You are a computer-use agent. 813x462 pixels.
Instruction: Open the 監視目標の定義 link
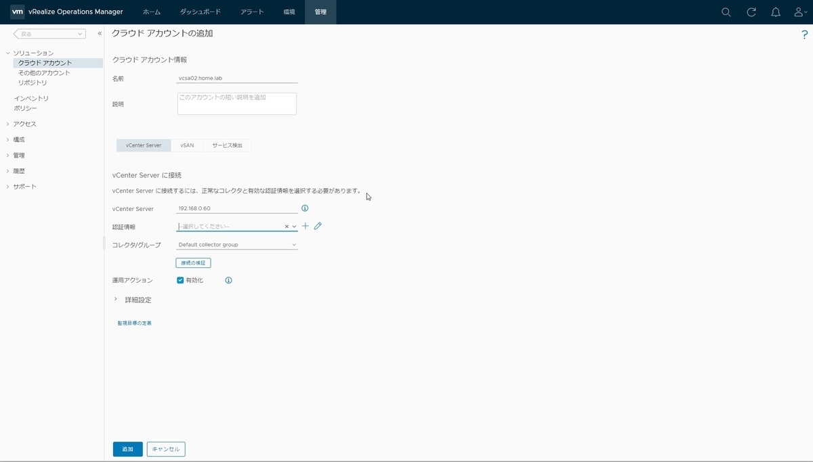pos(134,323)
